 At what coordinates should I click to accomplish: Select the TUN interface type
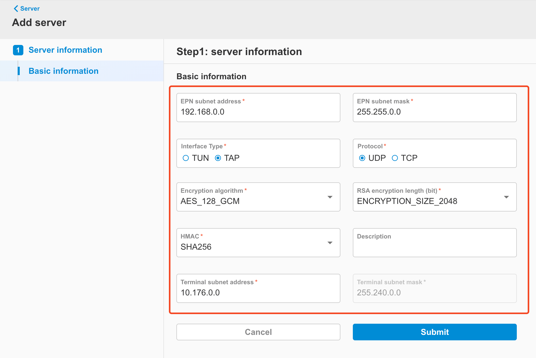186,158
